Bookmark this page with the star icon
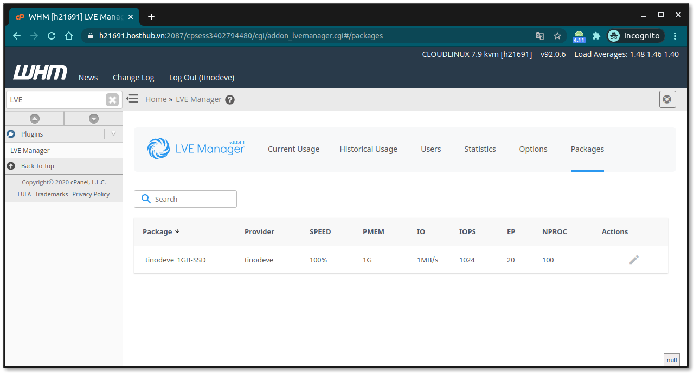694x373 pixels. tap(557, 36)
